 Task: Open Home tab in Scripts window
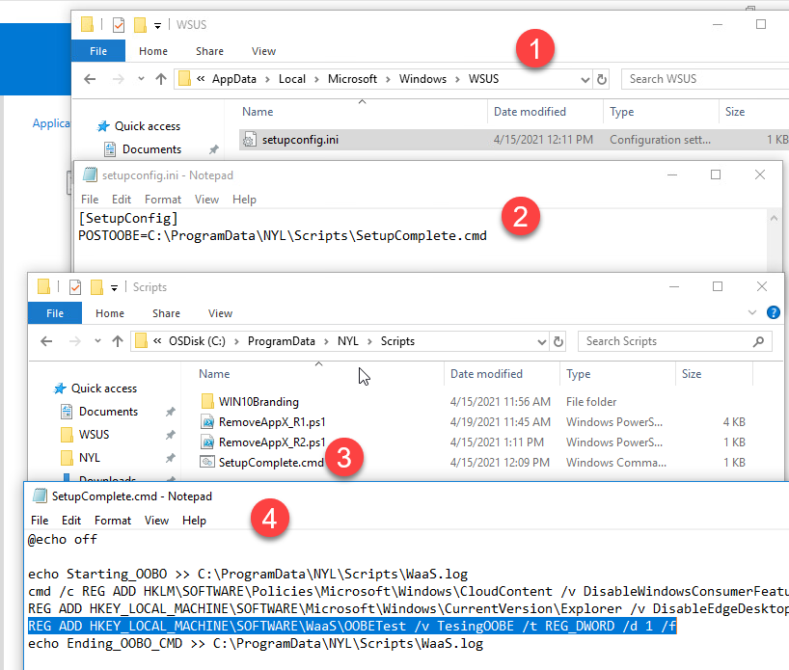click(110, 313)
